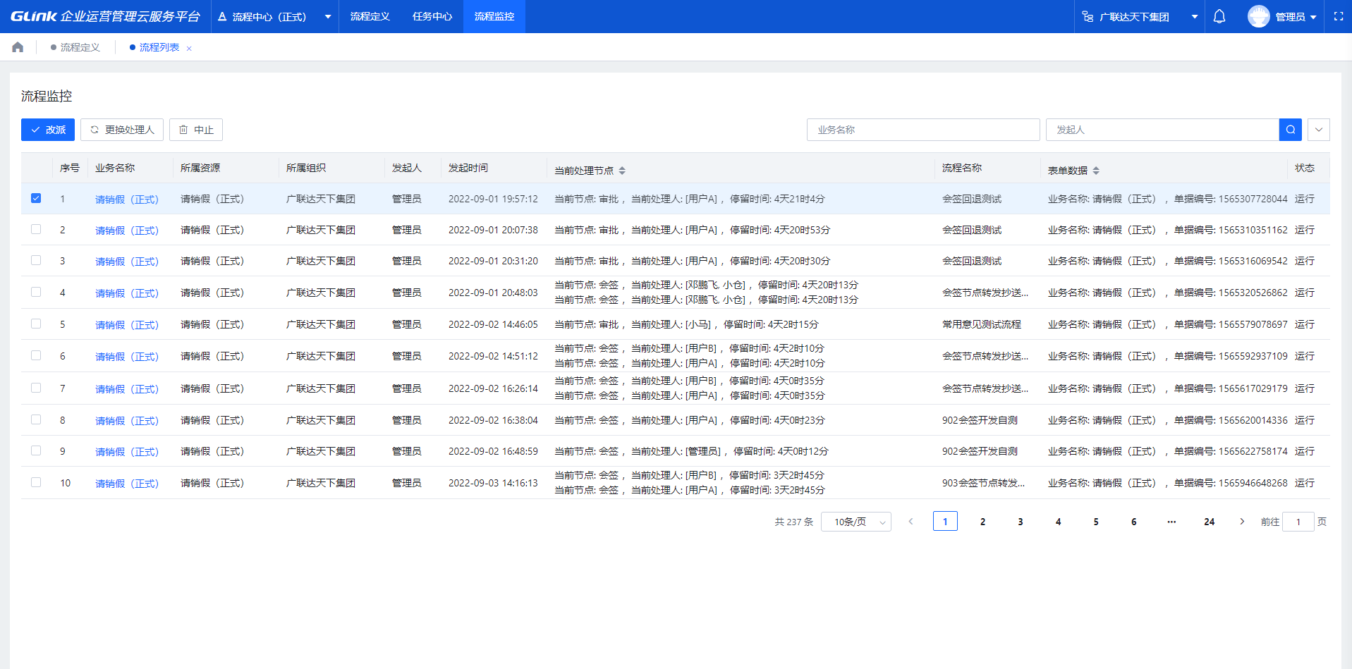Click timestamp 2022-09-01 20:48:03

point(493,293)
